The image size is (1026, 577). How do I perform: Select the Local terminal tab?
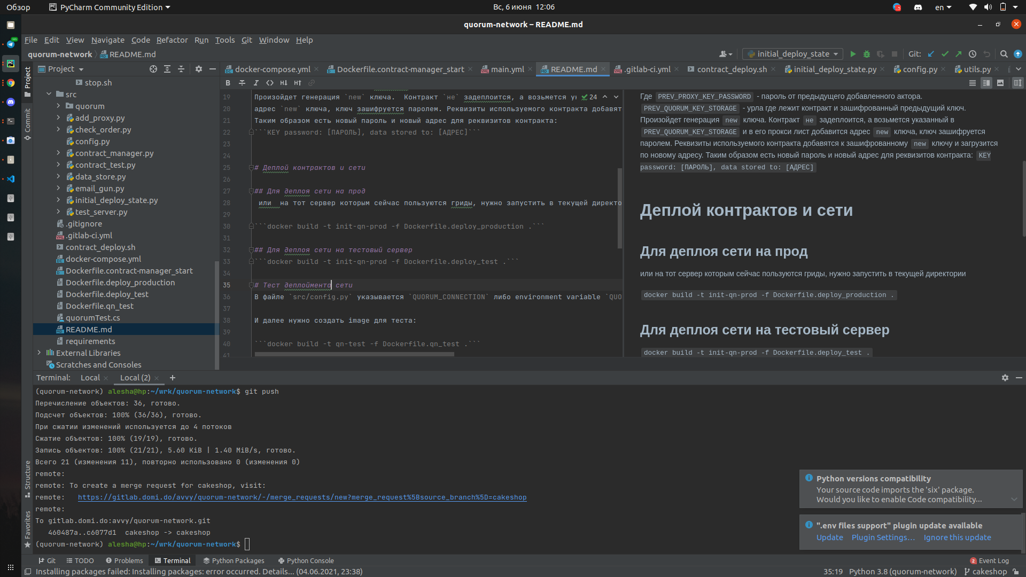point(90,378)
